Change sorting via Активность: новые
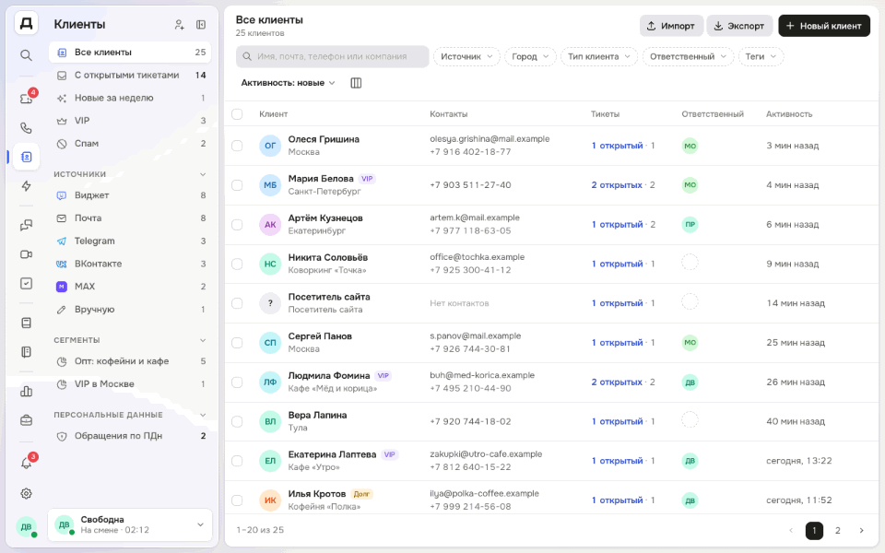The height and width of the screenshot is (553, 885). 288,83
